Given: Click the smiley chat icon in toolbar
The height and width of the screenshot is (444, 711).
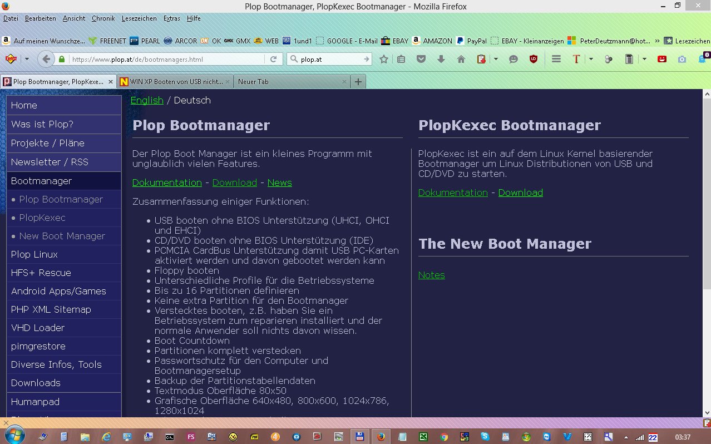Looking at the screenshot, I should (513, 59).
